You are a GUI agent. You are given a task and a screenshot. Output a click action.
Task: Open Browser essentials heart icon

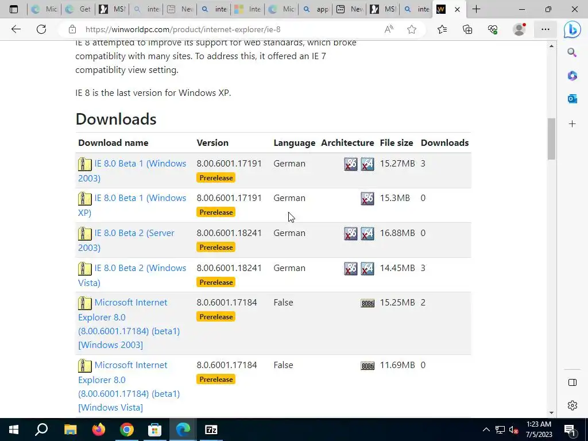493,29
